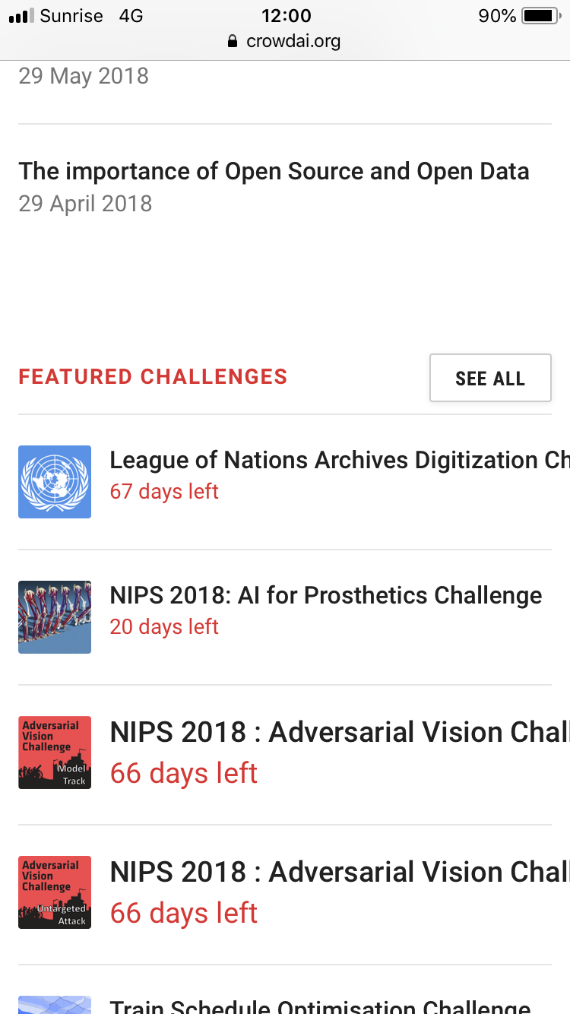
Task: Tap the Adversarial Vision Model Track icon
Action: pos(55,753)
